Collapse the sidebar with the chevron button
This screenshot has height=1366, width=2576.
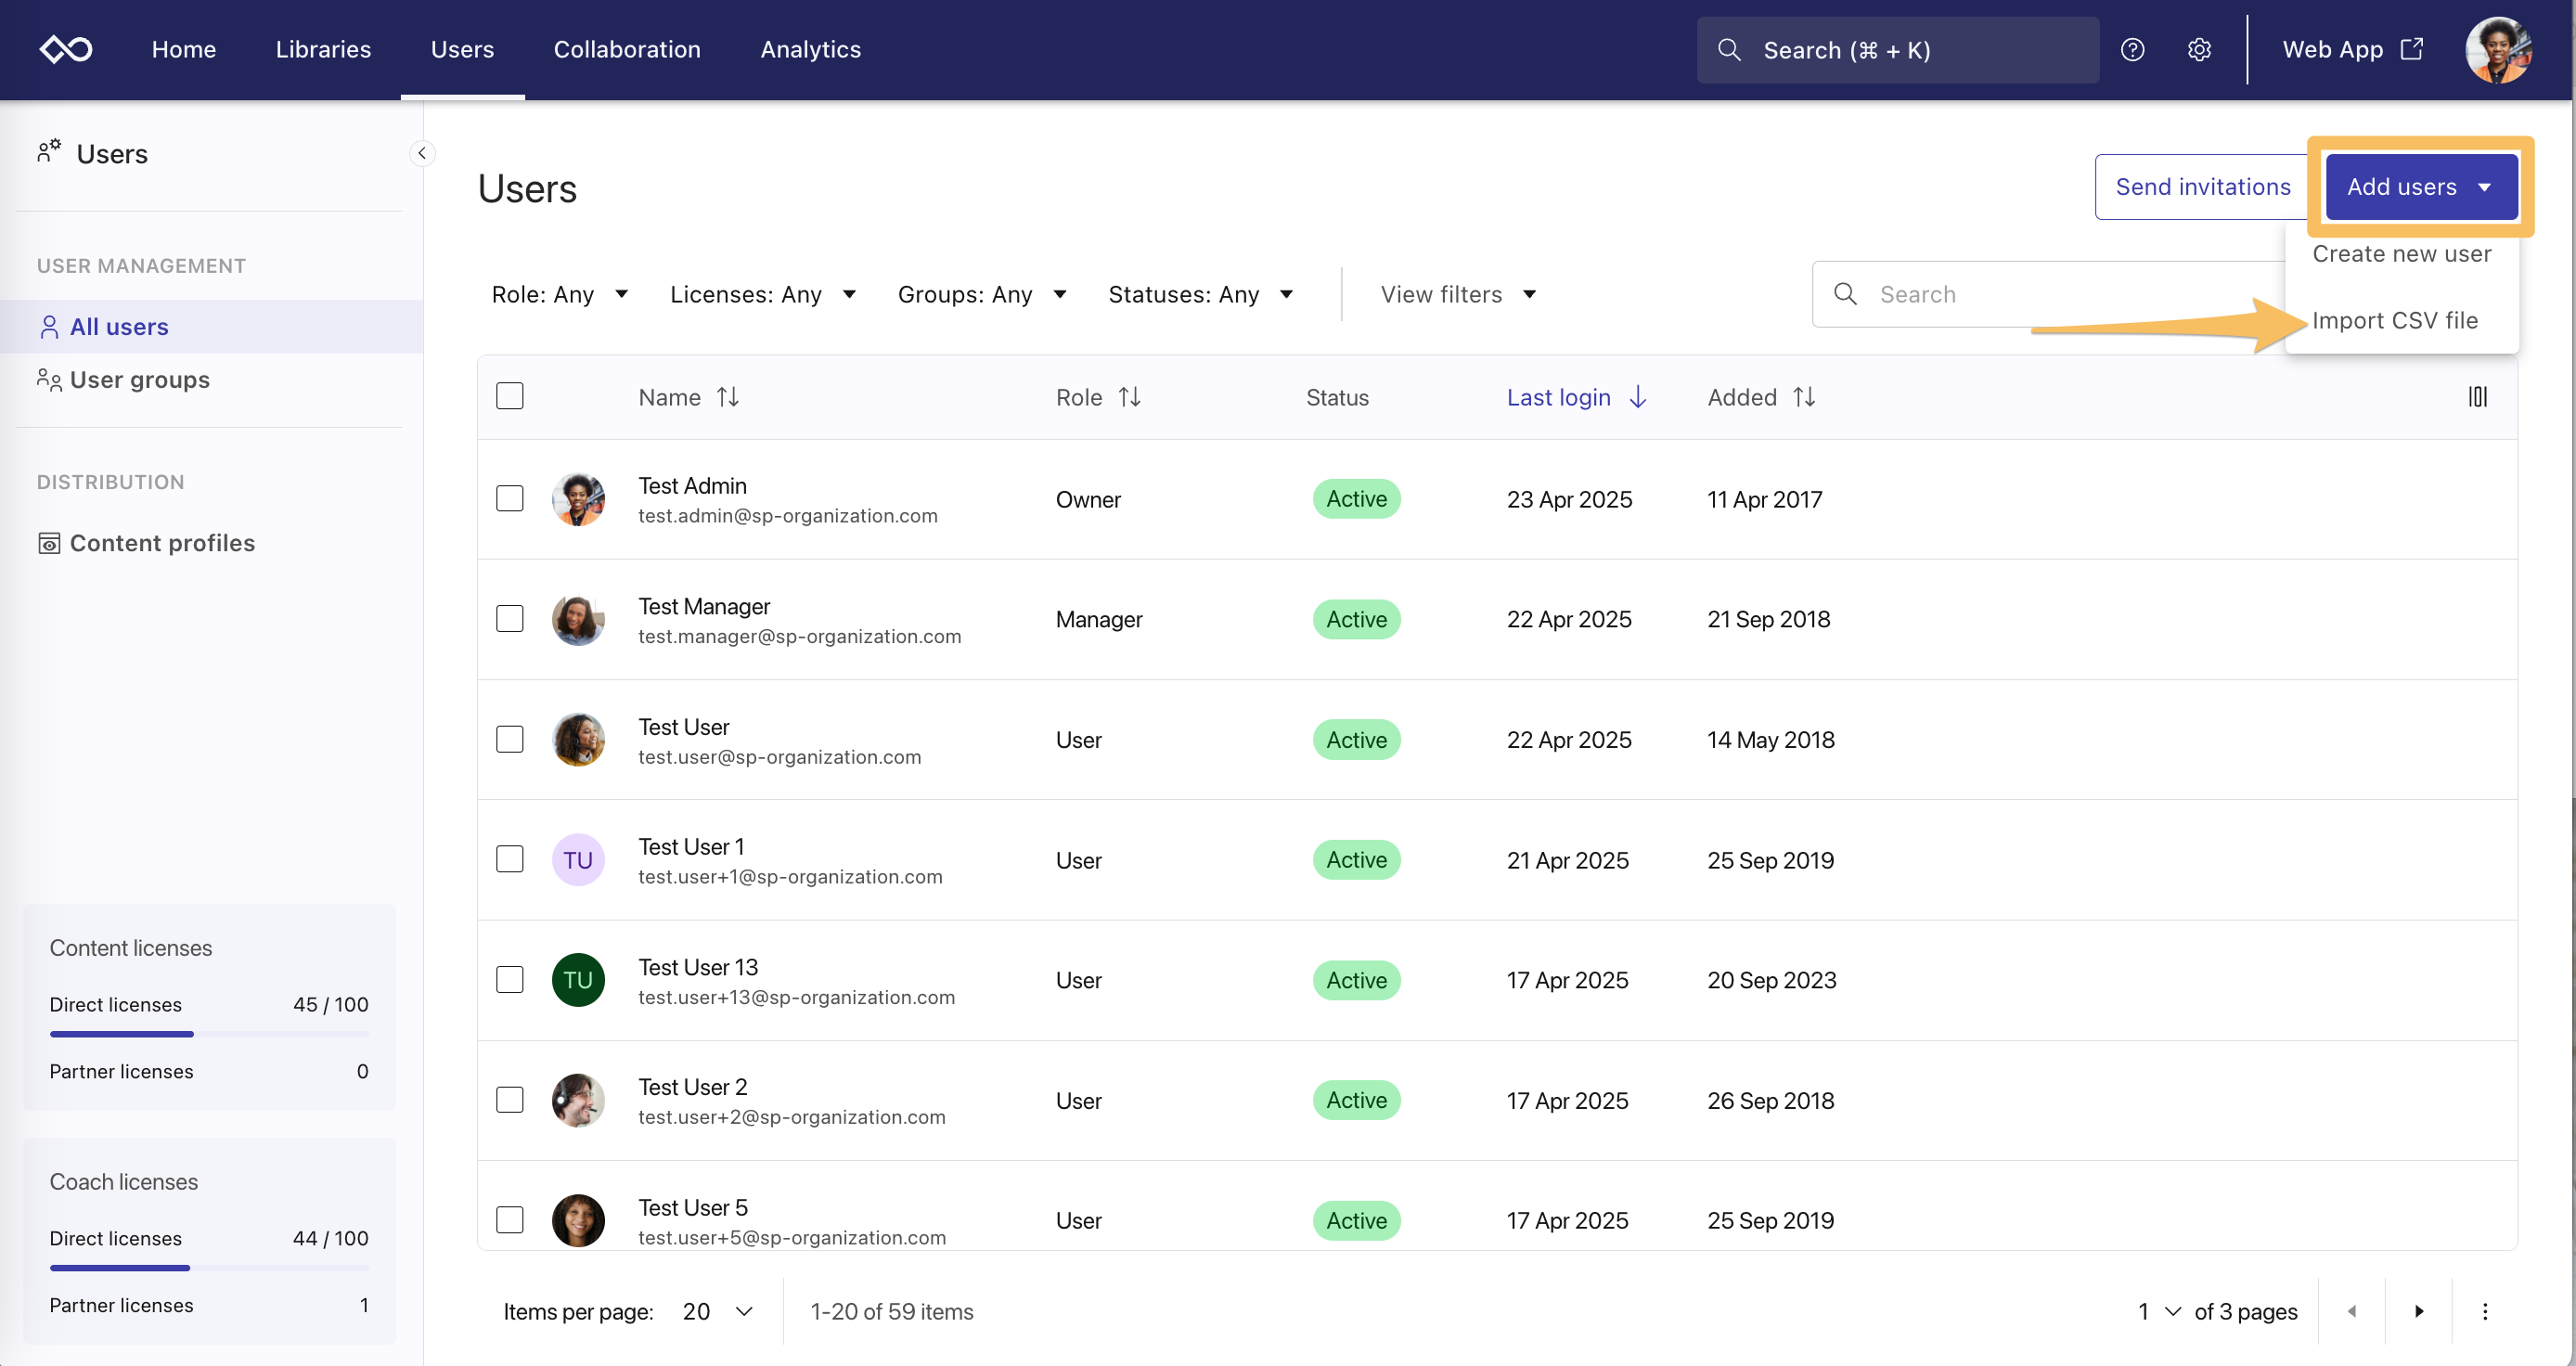[422, 153]
